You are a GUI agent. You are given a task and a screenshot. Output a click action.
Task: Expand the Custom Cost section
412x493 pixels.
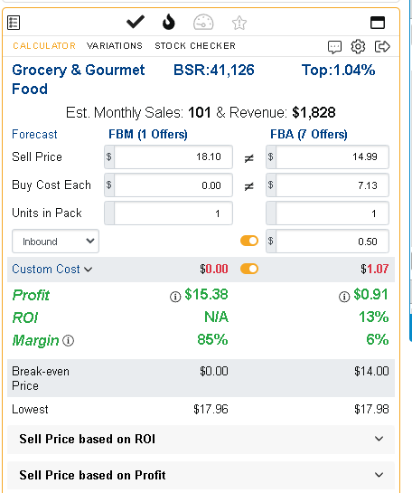(x=52, y=270)
